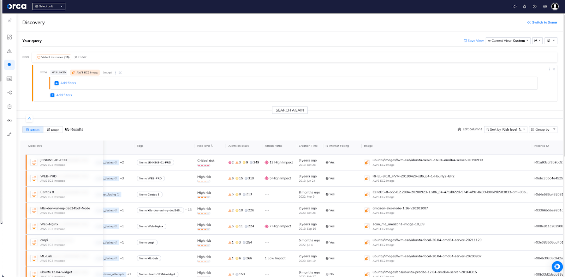Open the settings gear in top bar
Screen dimensions: 565x277
point(545,6)
